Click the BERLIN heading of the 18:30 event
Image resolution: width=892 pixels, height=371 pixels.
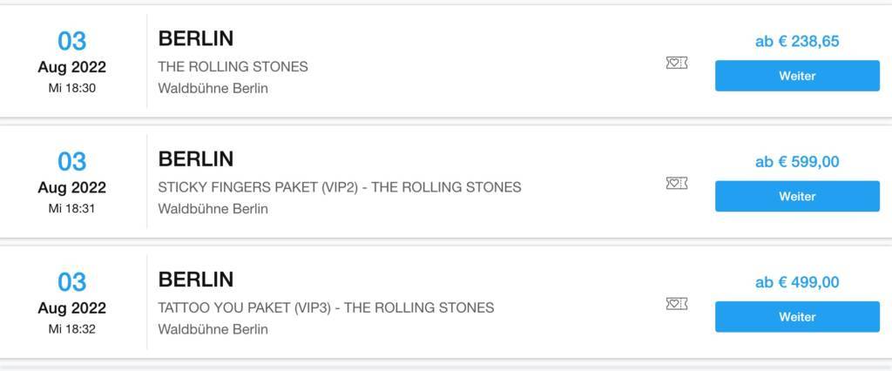tap(196, 38)
